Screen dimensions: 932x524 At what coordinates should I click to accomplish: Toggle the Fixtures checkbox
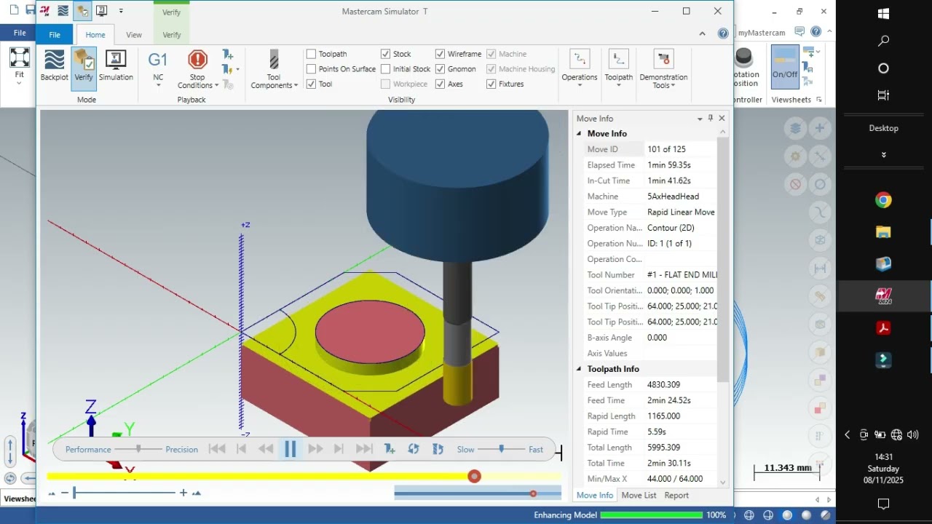tap(491, 84)
